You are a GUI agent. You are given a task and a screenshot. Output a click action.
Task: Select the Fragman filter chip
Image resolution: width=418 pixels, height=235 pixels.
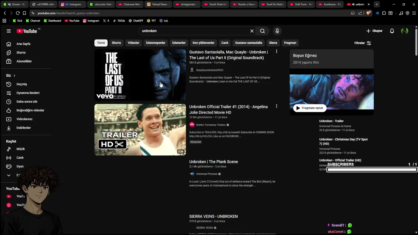pos(290,43)
